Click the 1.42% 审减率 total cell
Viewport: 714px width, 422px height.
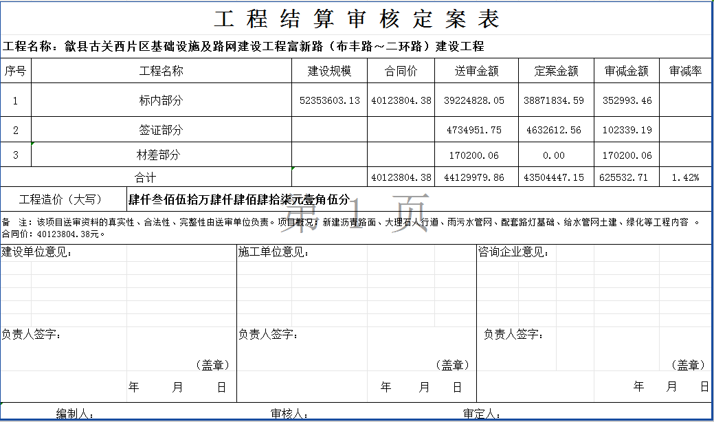[685, 177]
